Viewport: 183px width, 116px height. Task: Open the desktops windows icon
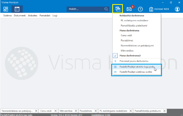pyautogui.click(x=118, y=9)
